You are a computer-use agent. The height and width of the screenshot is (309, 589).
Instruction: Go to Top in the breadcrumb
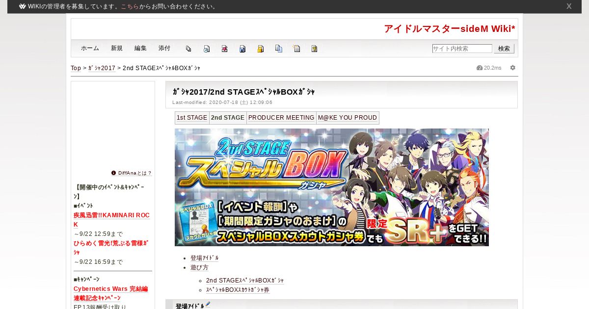pos(76,68)
